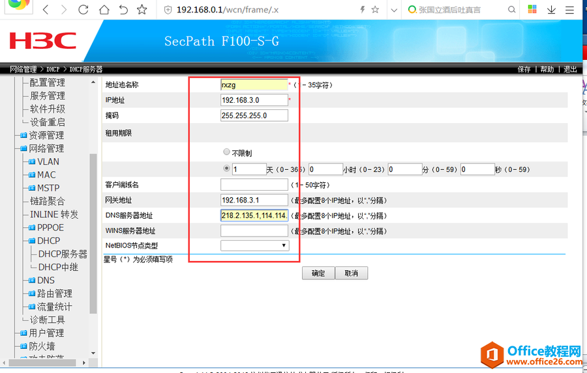Expand 资源管理 folder icon
This screenshot has width=587, height=373.
coord(23,135)
